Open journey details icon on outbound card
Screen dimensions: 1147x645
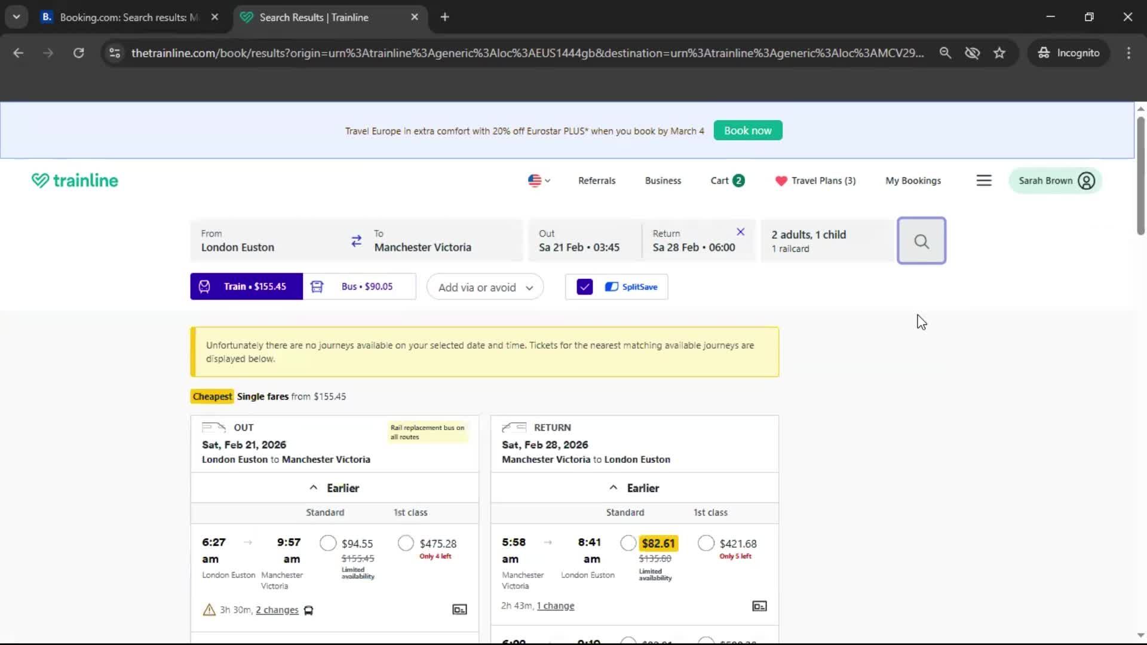(x=459, y=609)
